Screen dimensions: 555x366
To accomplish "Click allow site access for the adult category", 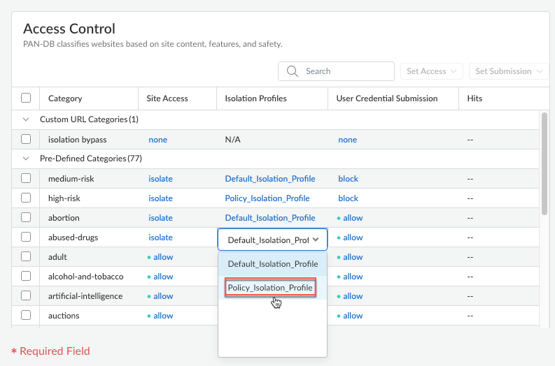I will pyautogui.click(x=162, y=257).
